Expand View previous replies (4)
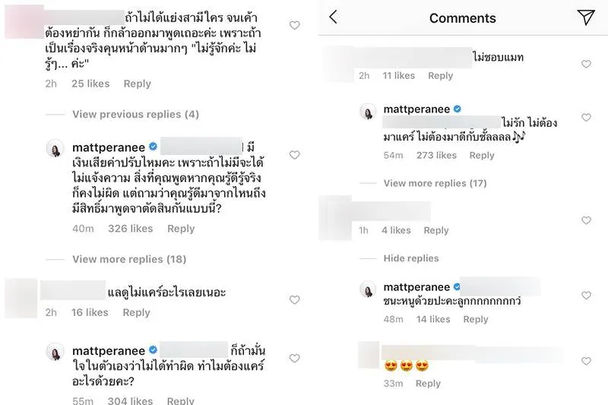608x405 pixels. pos(135,114)
